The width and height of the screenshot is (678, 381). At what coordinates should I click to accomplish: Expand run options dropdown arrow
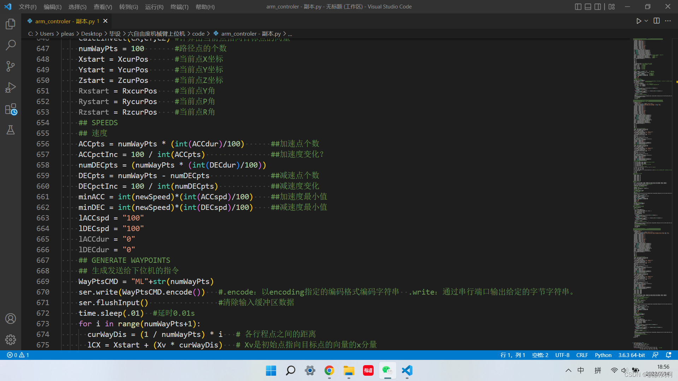646,21
